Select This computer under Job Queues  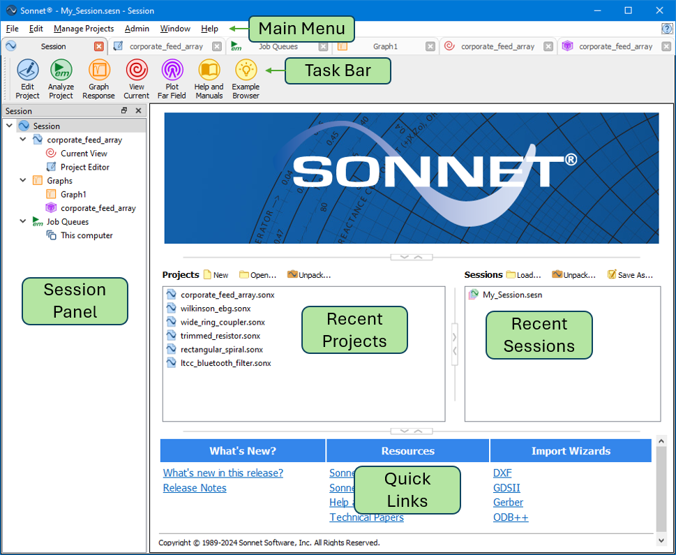[x=87, y=235]
